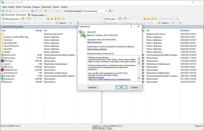The width and height of the screenshot is (204, 131).
Task: Open the chiark.greenend.org.uk putty link
Action: click(x=109, y=79)
